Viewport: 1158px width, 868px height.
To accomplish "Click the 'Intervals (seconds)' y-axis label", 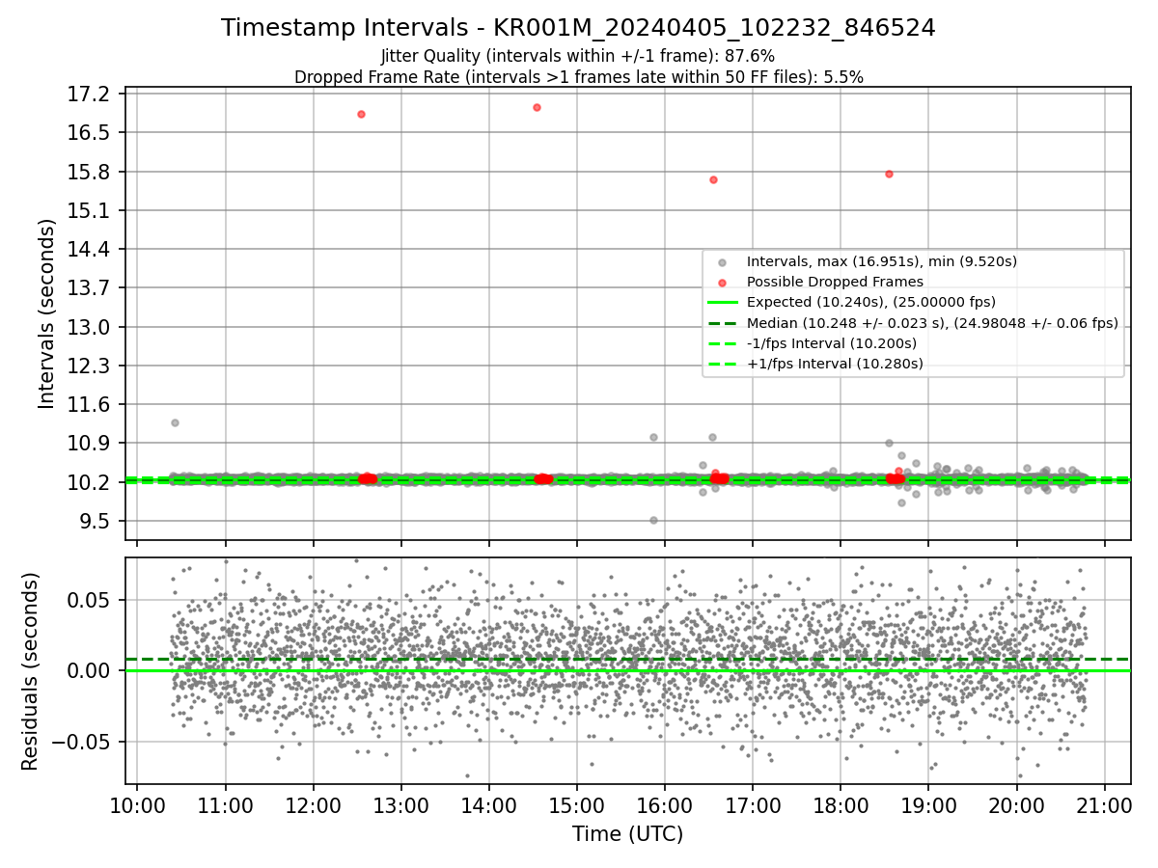I will 46,313.
